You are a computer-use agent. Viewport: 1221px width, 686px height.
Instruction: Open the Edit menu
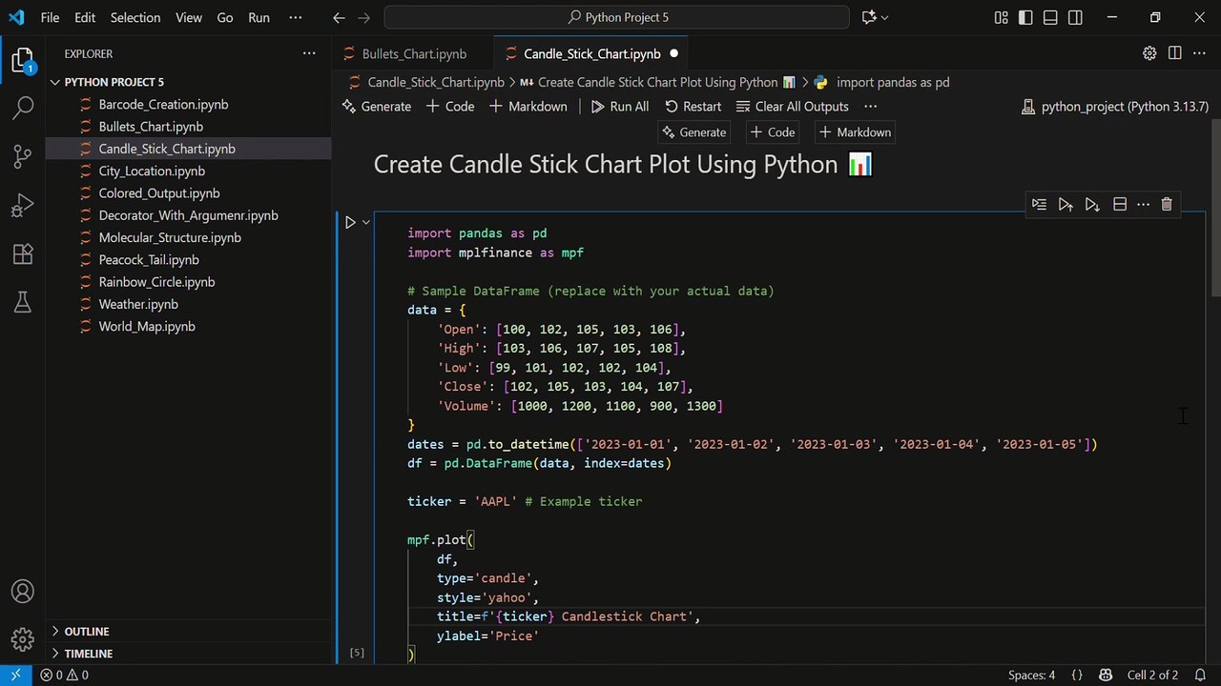point(85,17)
